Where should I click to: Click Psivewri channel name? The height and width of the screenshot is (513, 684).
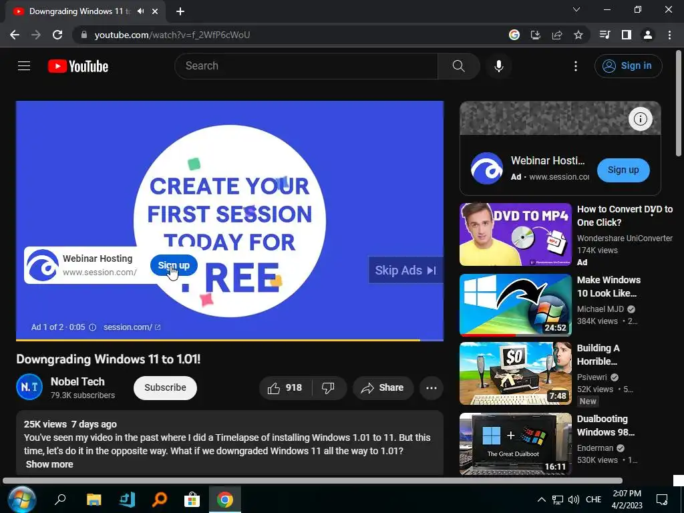coord(592,377)
